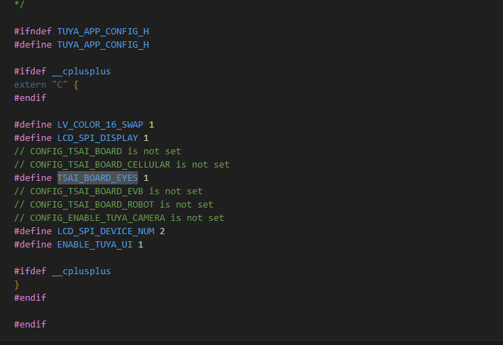Click the value 2 after LCD_SPI_DEVICE_NUM
This screenshot has width=503, height=345.
tap(163, 231)
